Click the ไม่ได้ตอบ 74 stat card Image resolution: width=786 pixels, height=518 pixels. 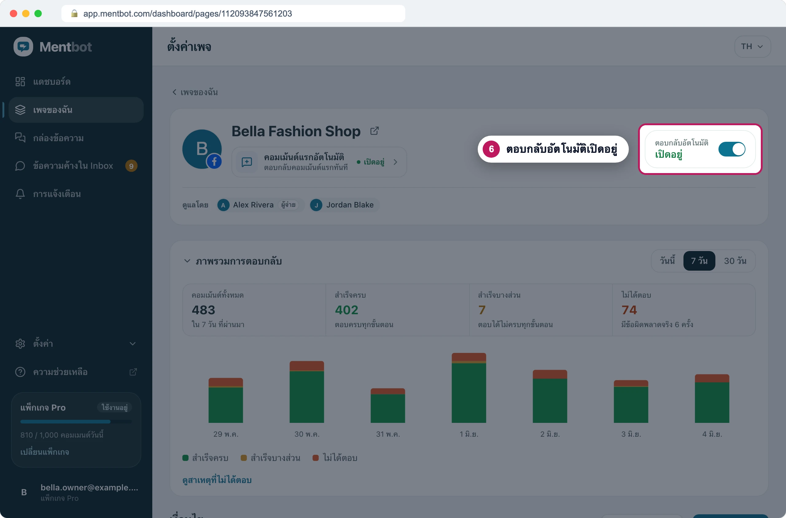684,310
